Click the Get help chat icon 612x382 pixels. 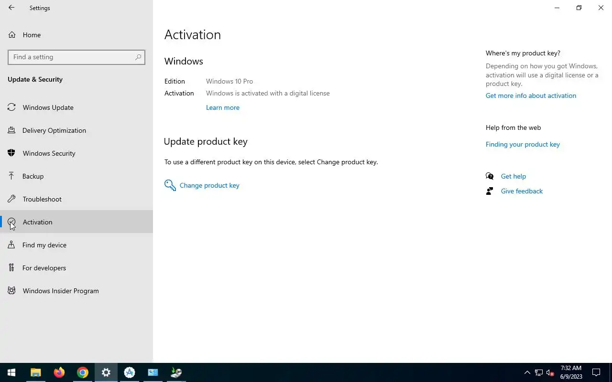pyautogui.click(x=490, y=176)
